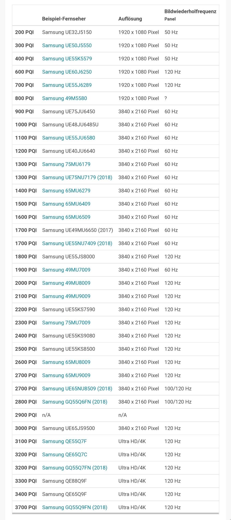Visit the Samsung 65MU6509 link
Viewport: 231px width, 520px height.
tap(66, 217)
